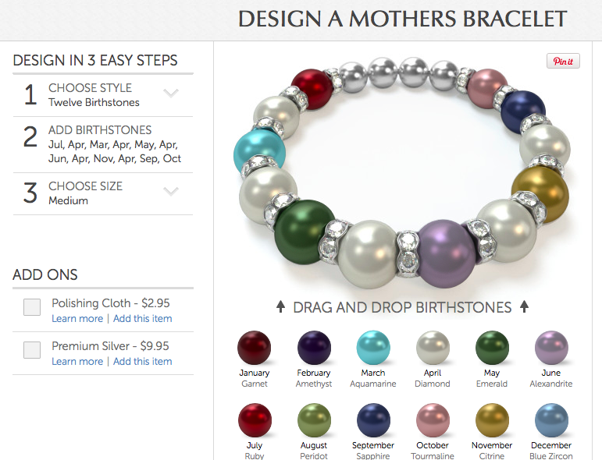Choose the June Alexandrite birthstone bead
The width and height of the screenshot is (602, 460).
(x=551, y=347)
